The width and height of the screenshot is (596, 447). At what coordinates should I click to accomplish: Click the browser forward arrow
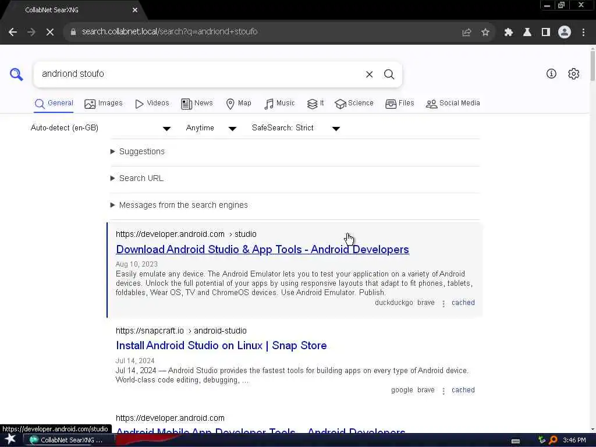coord(31,32)
